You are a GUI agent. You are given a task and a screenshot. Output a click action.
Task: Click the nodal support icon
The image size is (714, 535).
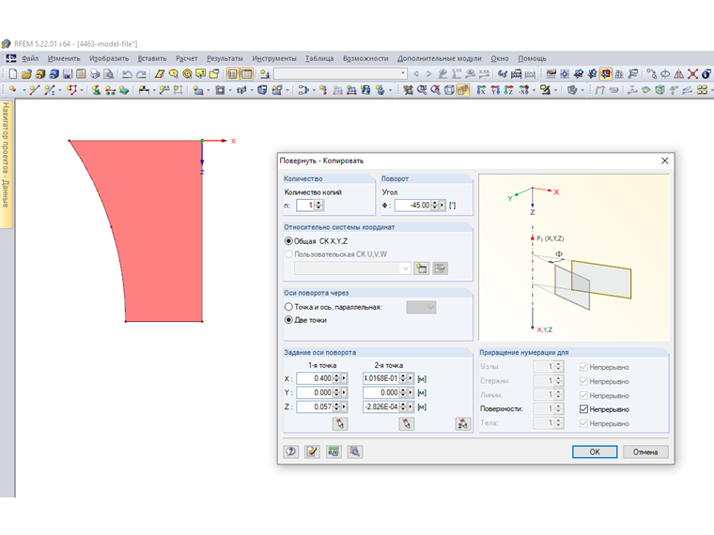pyautogui.click(x=96, y=89)
